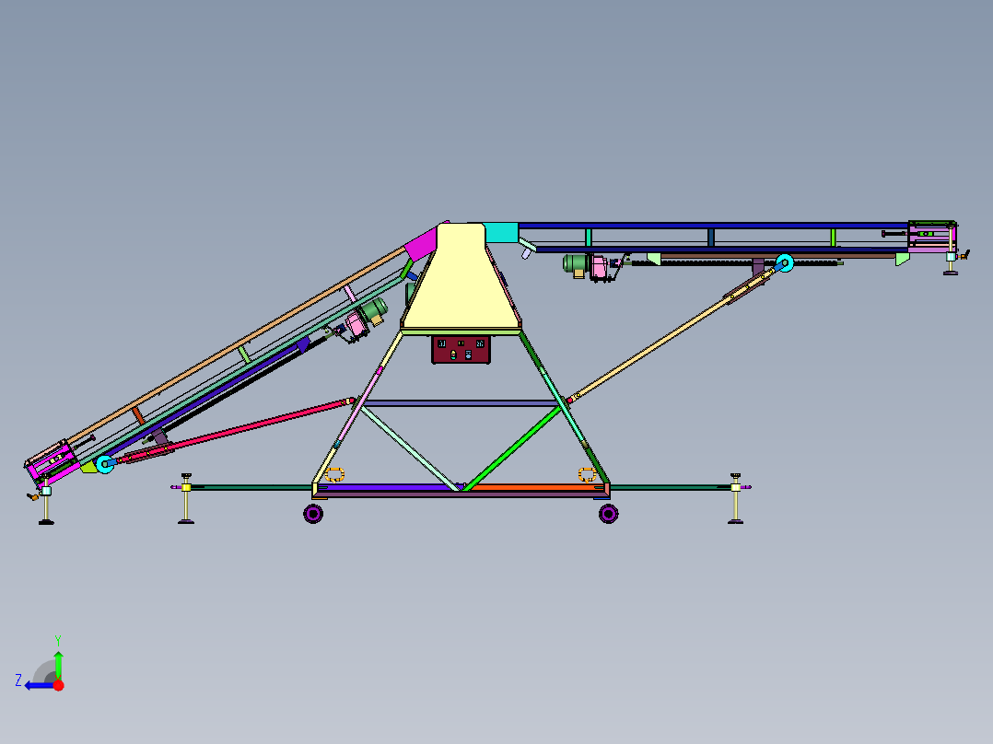Select the cream-yellow hopper body
Image resolution: width=993 pixels, height=744 pixels.
[x=461, y=279]
